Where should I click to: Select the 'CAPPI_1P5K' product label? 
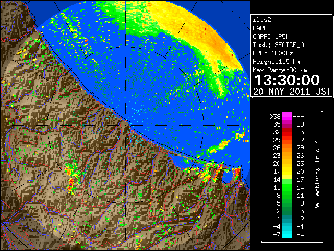271,37
